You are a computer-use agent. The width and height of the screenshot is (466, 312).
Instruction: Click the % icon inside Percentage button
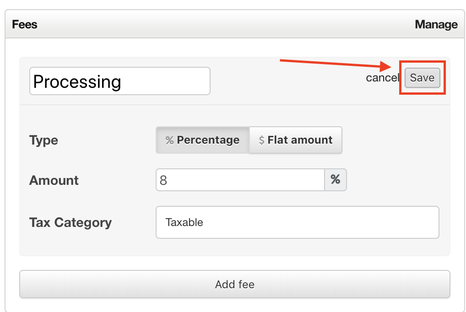[169, 140]
